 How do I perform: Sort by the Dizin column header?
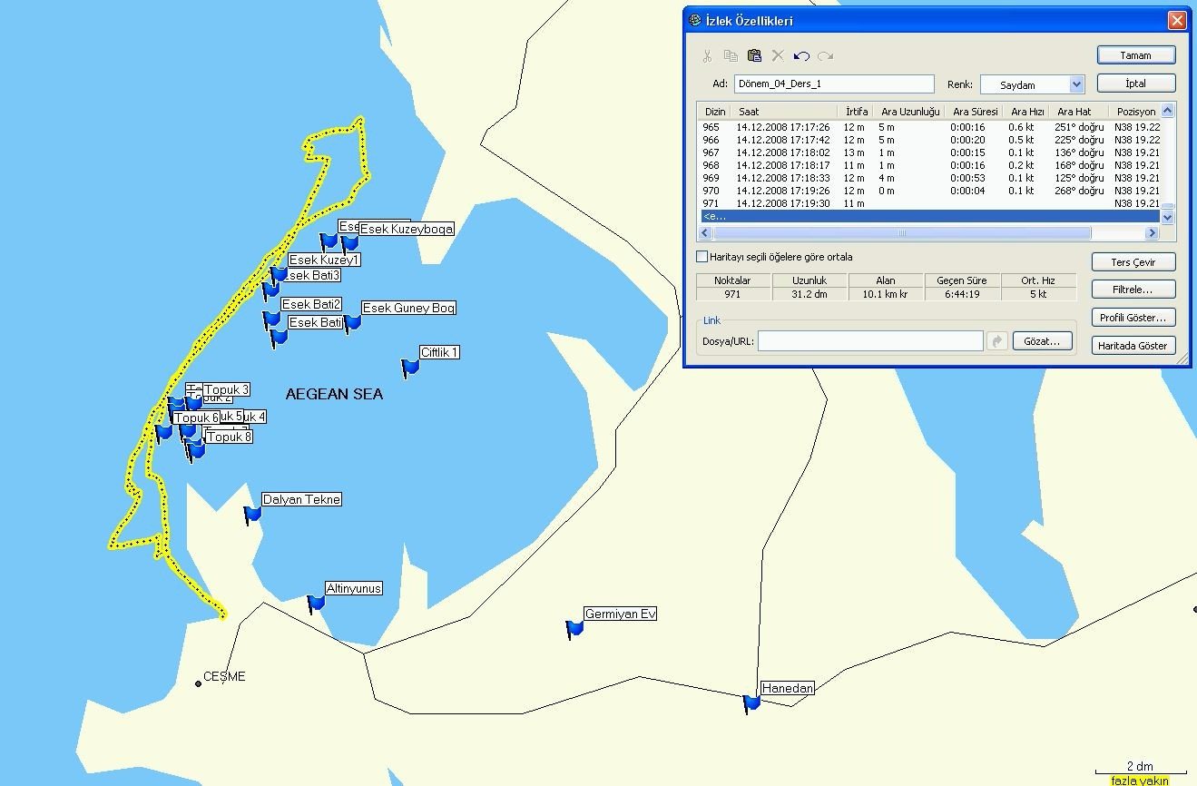[715, 112]
